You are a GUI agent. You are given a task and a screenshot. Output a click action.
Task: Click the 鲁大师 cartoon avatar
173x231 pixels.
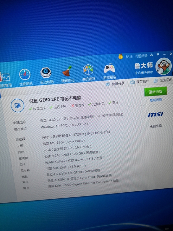(163, 66)
